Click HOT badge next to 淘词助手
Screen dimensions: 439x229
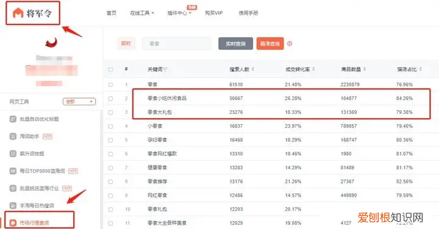pos(48,136)
